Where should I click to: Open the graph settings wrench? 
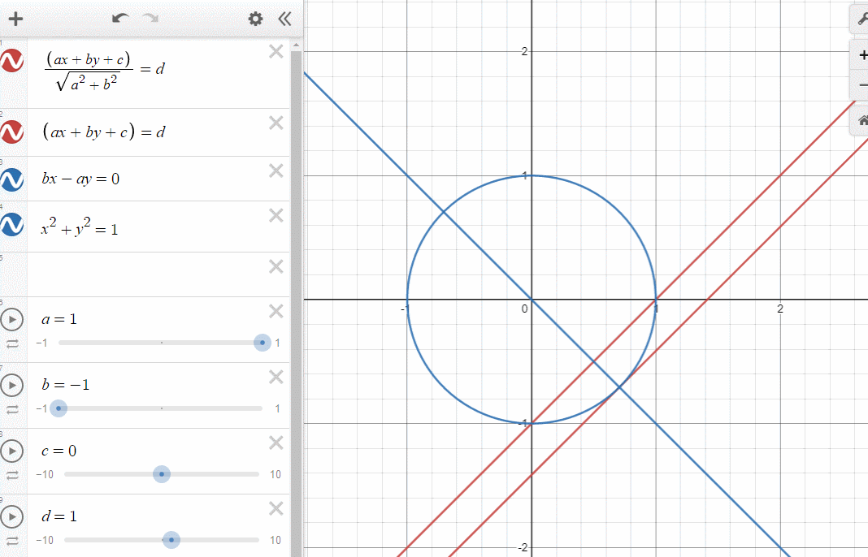click(861, 19)
